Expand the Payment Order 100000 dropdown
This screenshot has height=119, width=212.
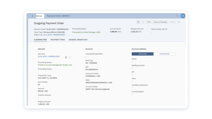tap(58, 16)
